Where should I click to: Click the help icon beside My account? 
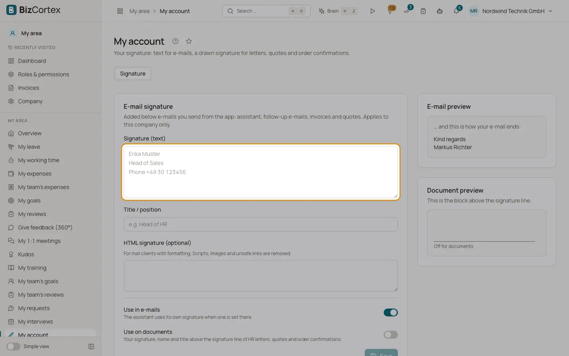(175, 41)
